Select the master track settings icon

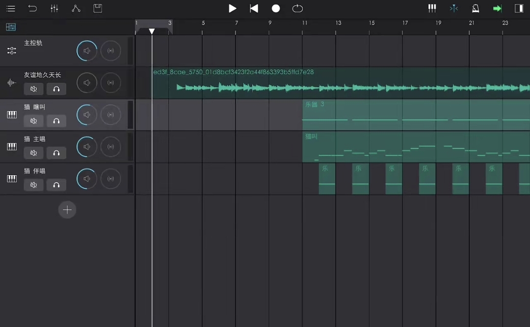11,50
